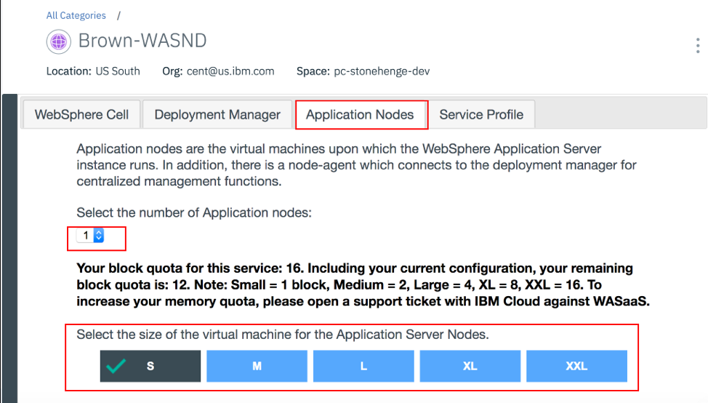Click the bold block quota notice text
This screenshot has height=403, width=708.
click(x=363, y=284)
